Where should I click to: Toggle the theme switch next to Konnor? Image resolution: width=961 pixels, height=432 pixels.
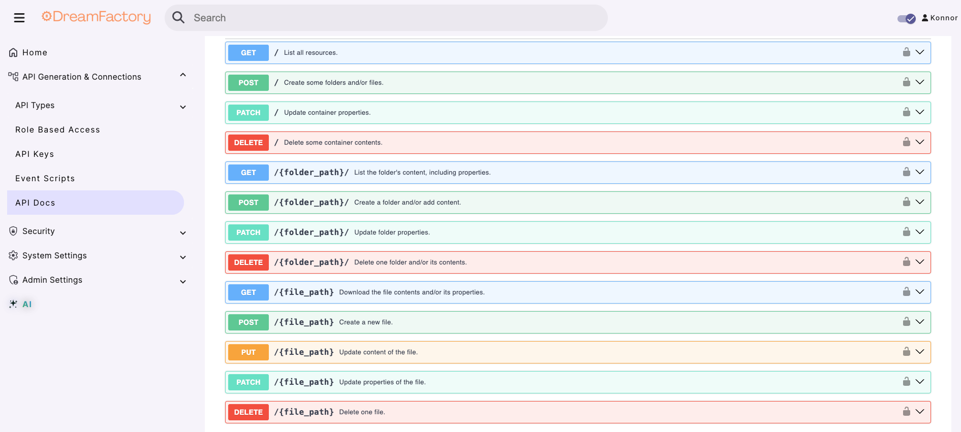pyautogui.click(x=907, y=18)
